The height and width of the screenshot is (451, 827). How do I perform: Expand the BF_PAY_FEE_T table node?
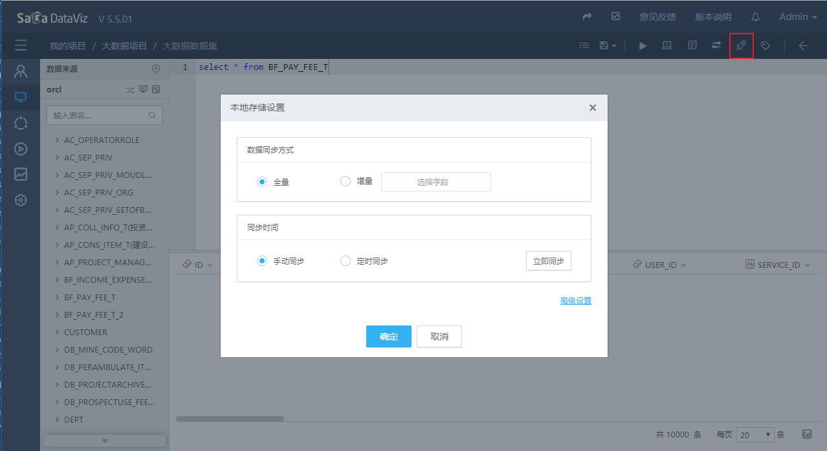tap(57, 297)
